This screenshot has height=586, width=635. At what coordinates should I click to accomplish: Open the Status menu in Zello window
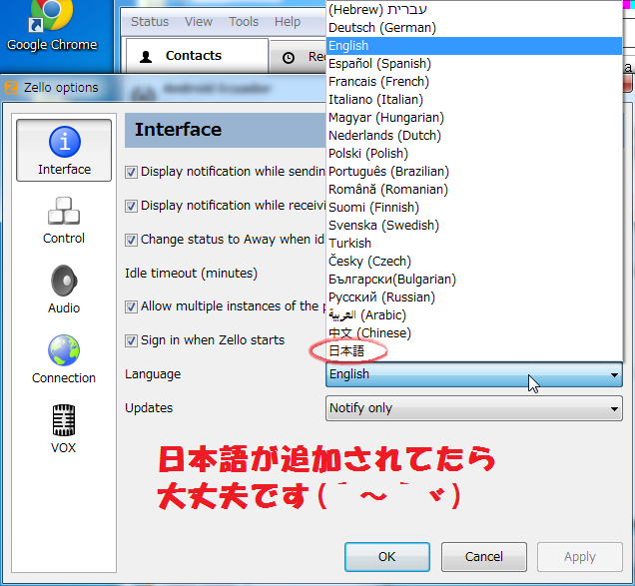[x=150, y=22]
